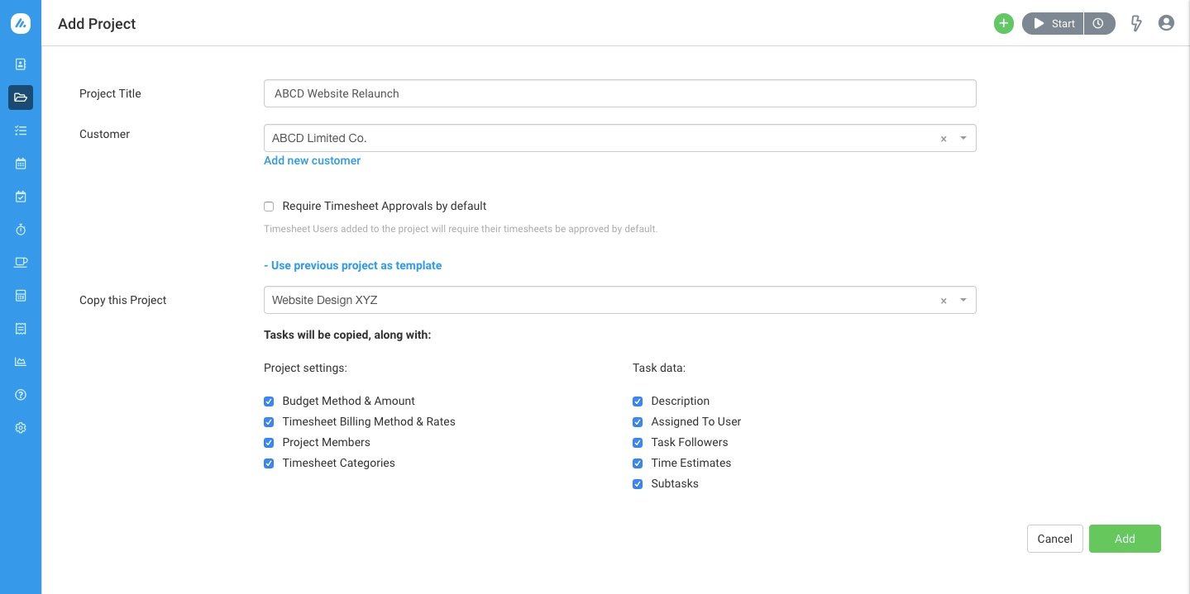Uncheck the Budget Method & Amount checkbox
The width and height of the screenshot is (1190, 594).
269,402
